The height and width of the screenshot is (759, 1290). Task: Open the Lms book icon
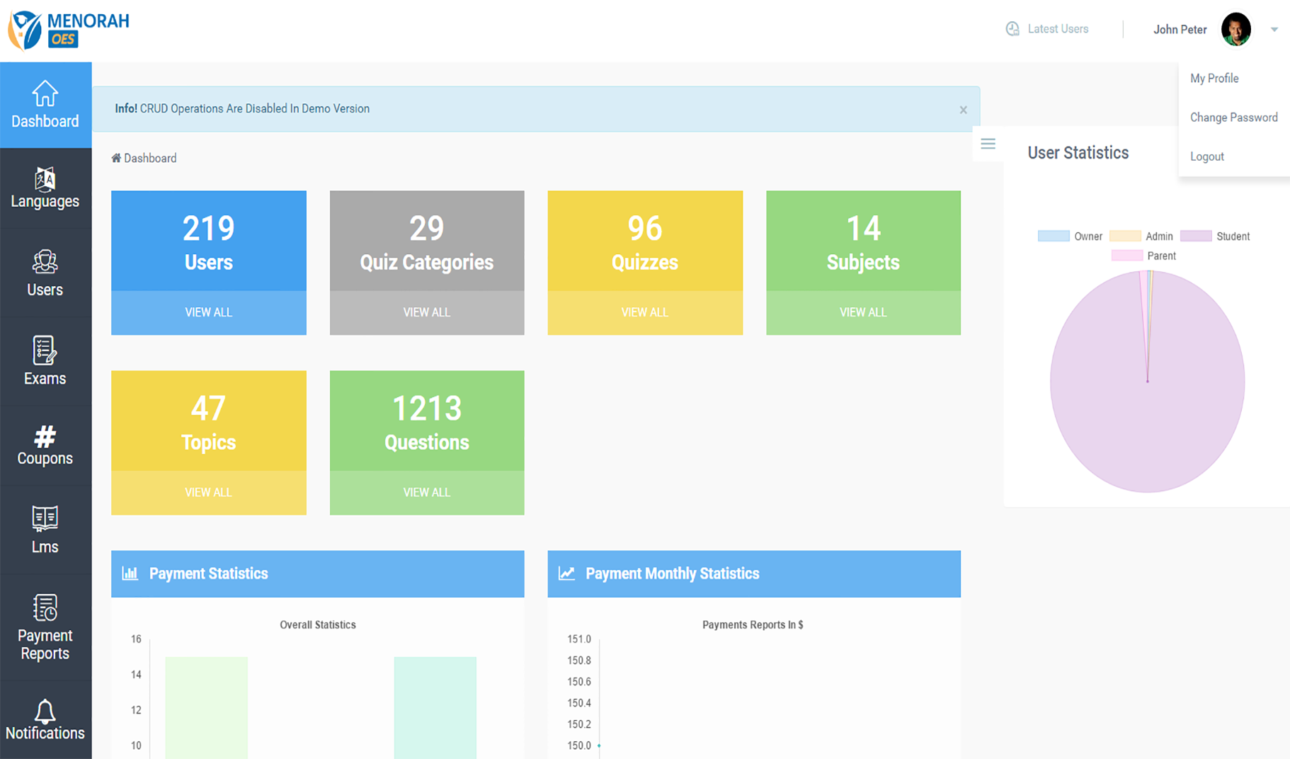(45, 519)
